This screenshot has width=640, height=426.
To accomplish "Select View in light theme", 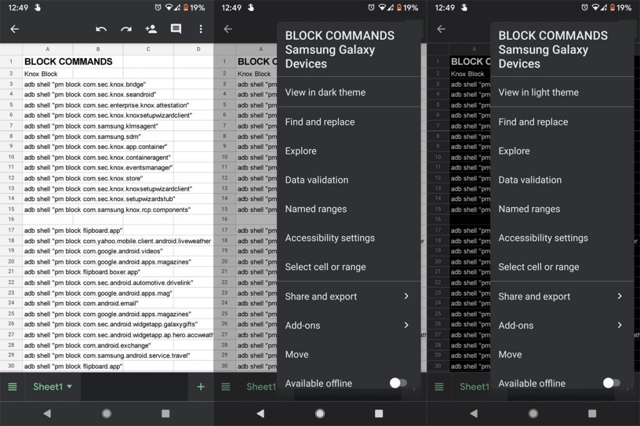I will 562,92.
